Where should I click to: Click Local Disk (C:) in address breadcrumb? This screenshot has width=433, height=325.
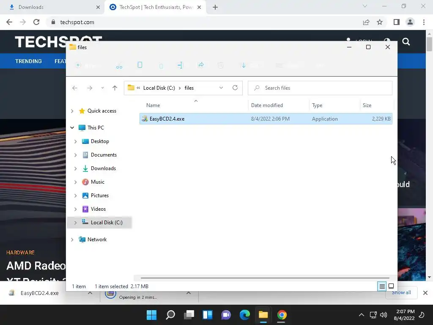pos(159,88)
